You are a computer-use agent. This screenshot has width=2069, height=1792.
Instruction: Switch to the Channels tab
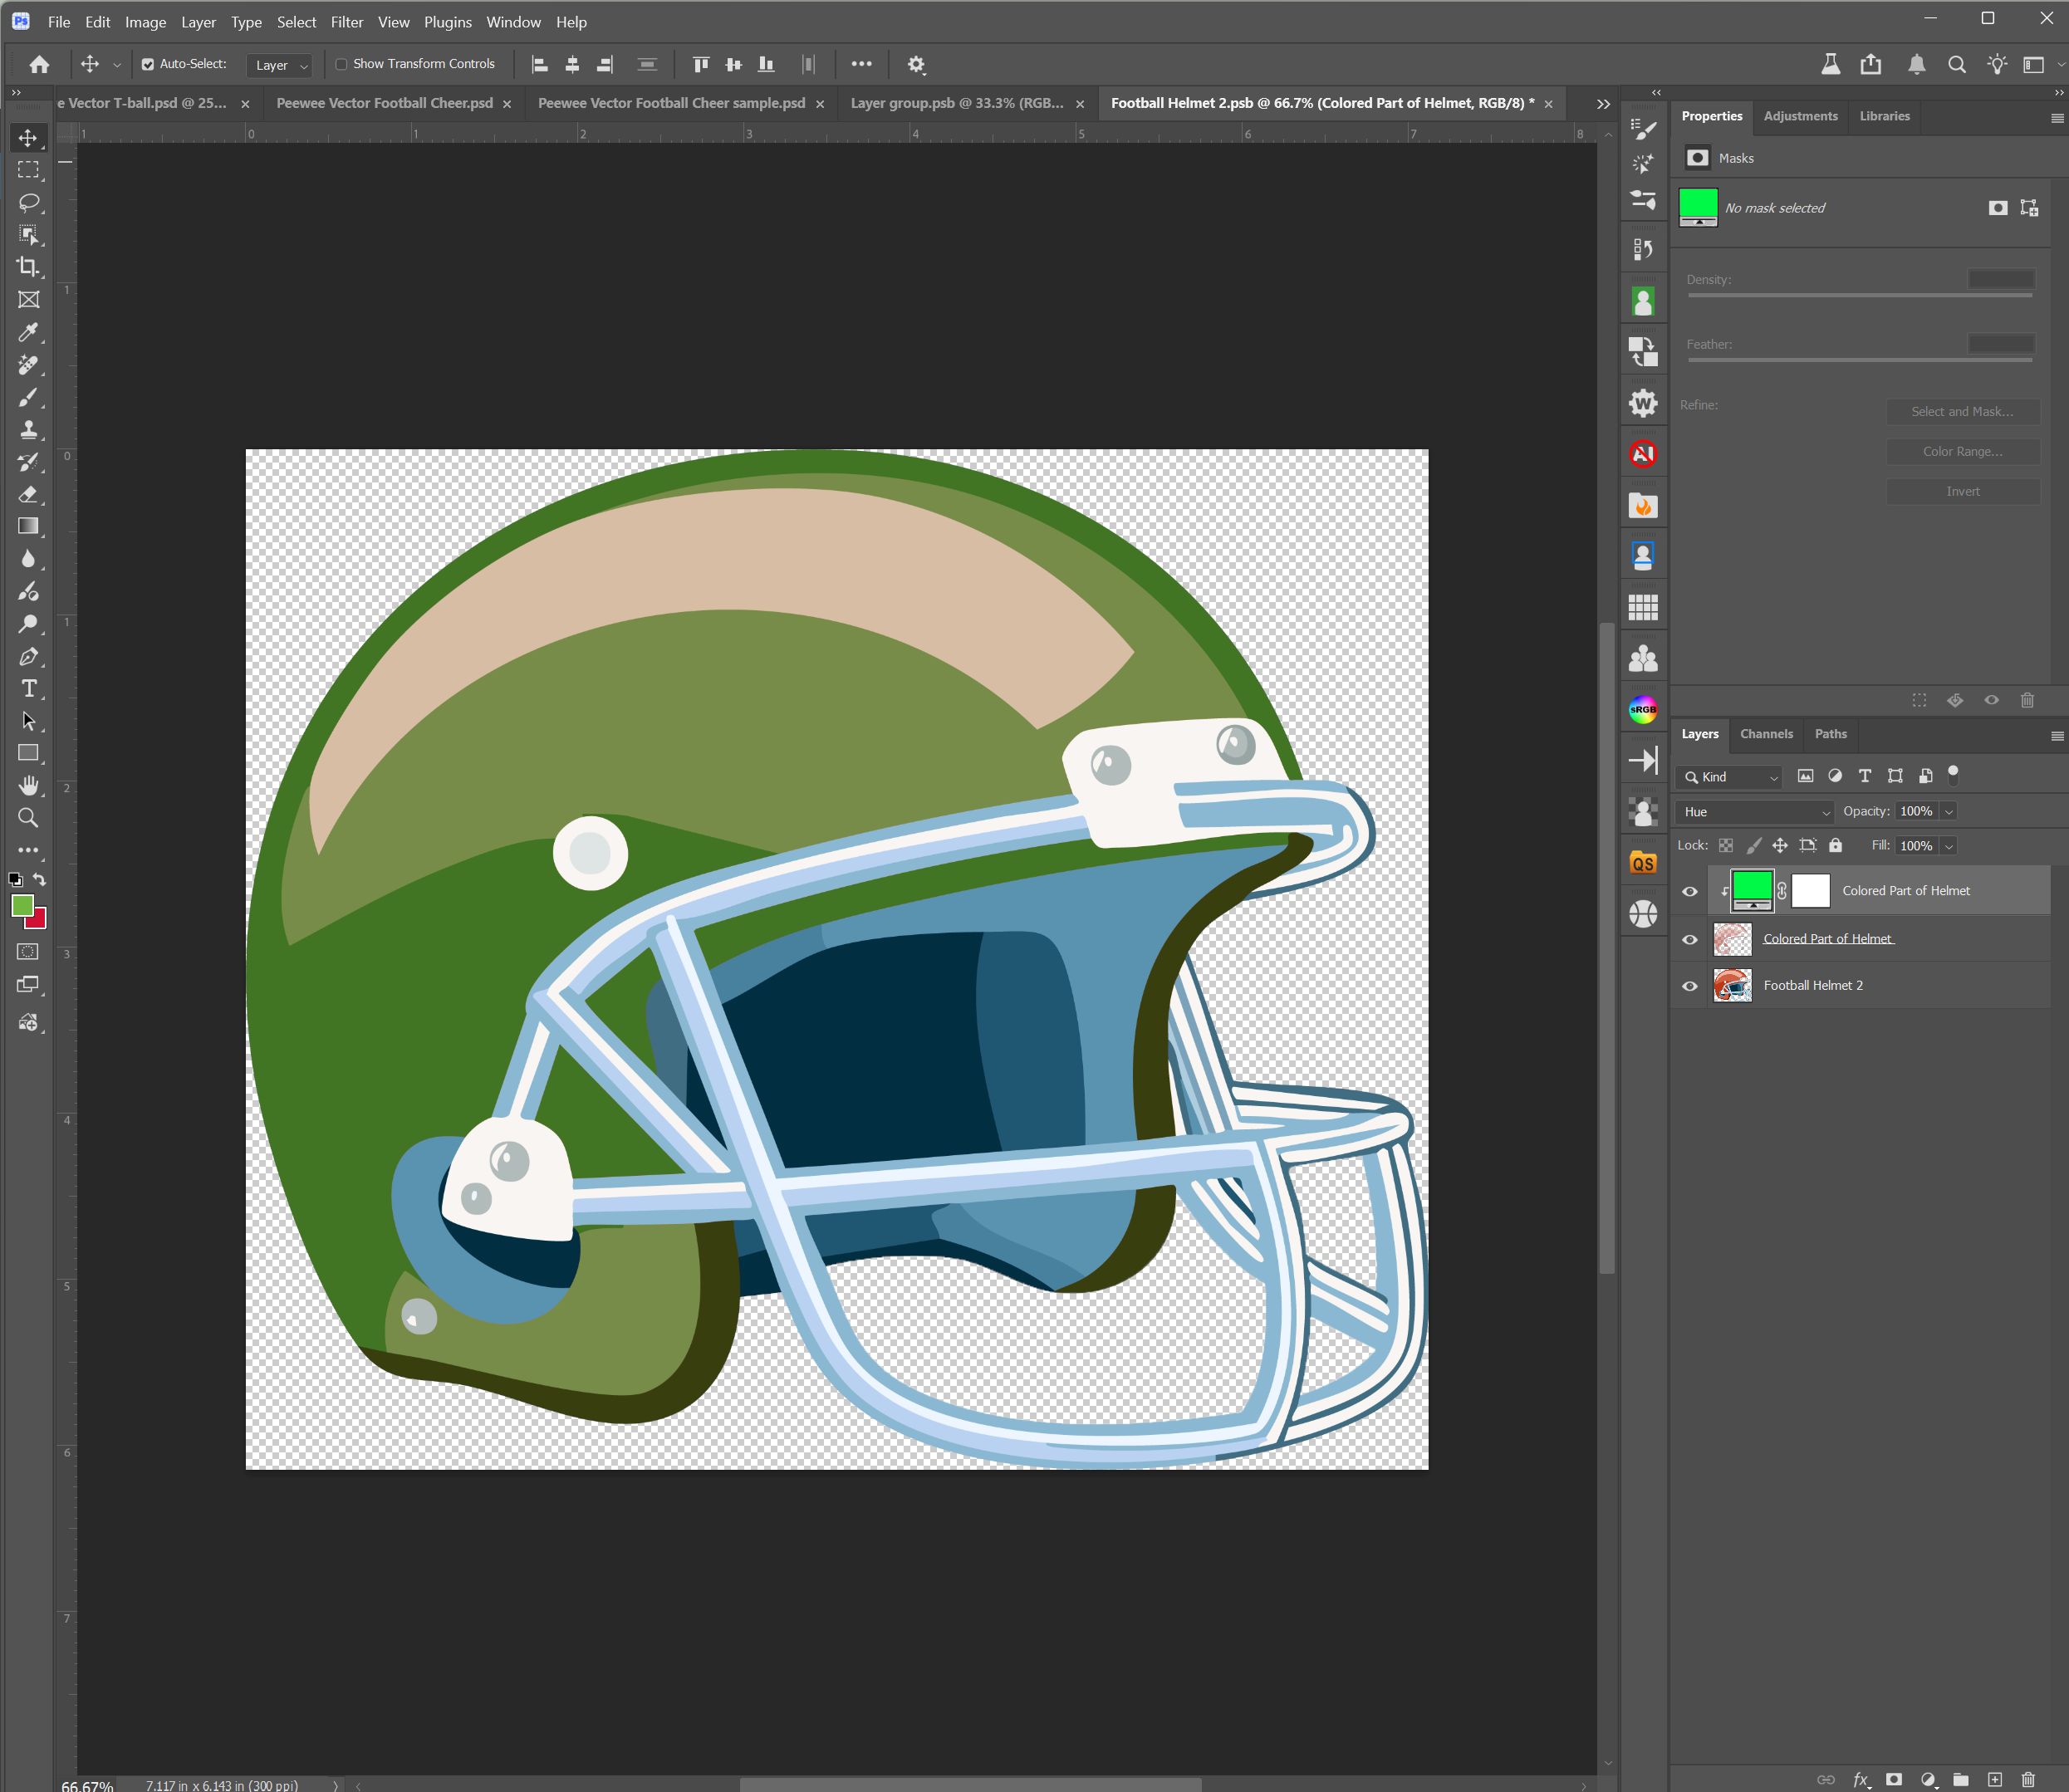[x=1766, y=734]
